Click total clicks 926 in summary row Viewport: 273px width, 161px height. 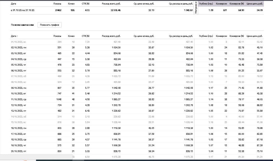pos(73,10)
